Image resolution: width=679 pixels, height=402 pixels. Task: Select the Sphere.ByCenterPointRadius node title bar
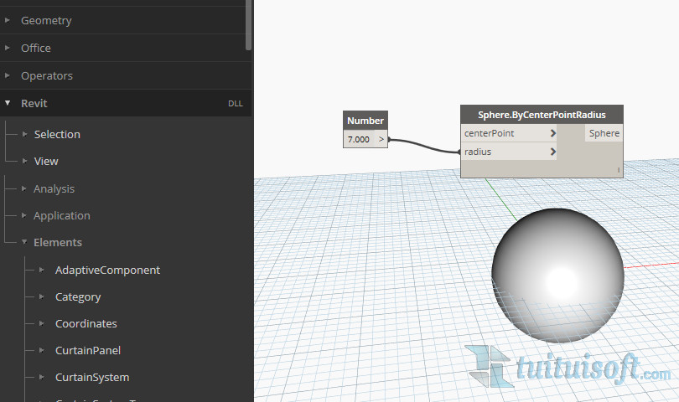pyautogui.click(x=542, y=115)
